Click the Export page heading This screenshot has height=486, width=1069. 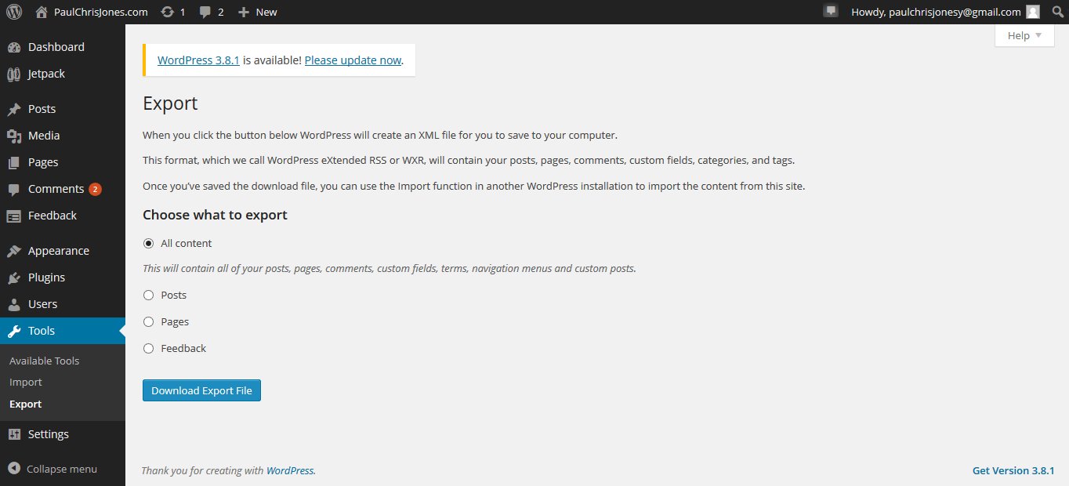[170, 103]
